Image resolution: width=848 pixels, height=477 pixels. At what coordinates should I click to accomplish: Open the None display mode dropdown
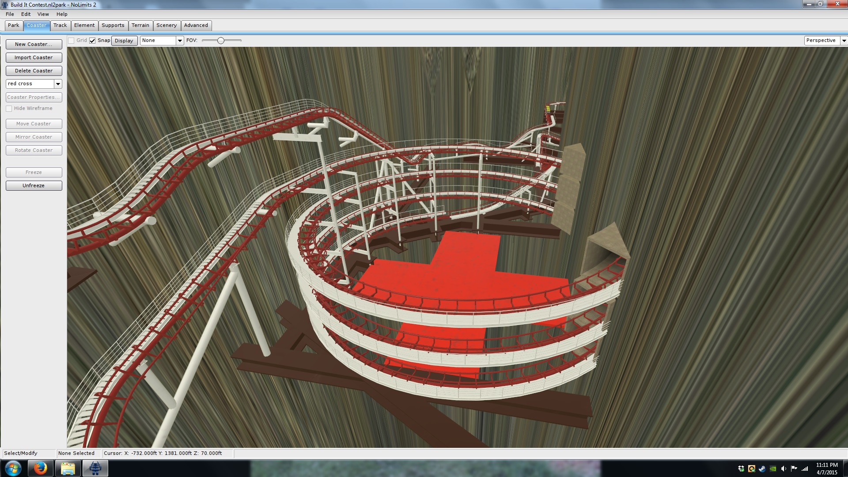coord(180,41)
